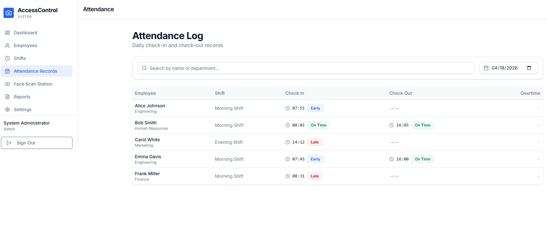Open Attendance Records in the sidebar
The image size is (547, 237).
point(35,71)
